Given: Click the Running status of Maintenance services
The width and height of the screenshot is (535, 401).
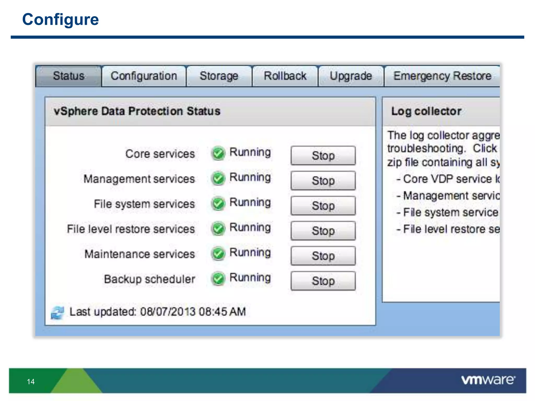Looking at the screenshot, I should click(x=250, y=253).
